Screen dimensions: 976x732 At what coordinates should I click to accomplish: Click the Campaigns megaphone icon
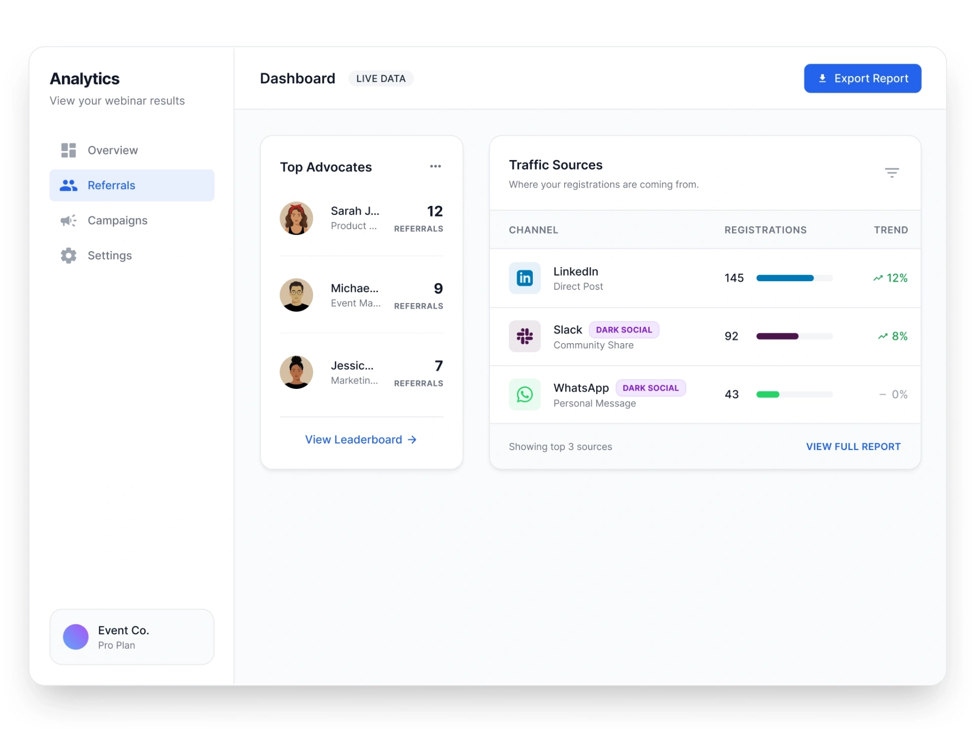68,221
